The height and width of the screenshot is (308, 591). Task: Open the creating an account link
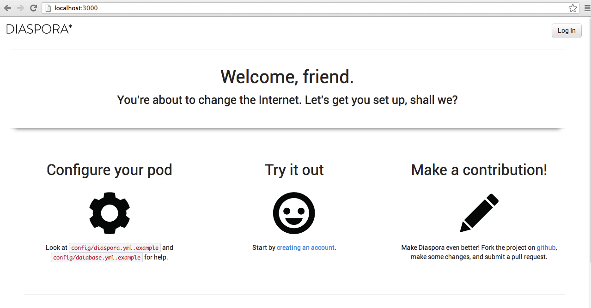pyautogui.click(x=305, y=248)
